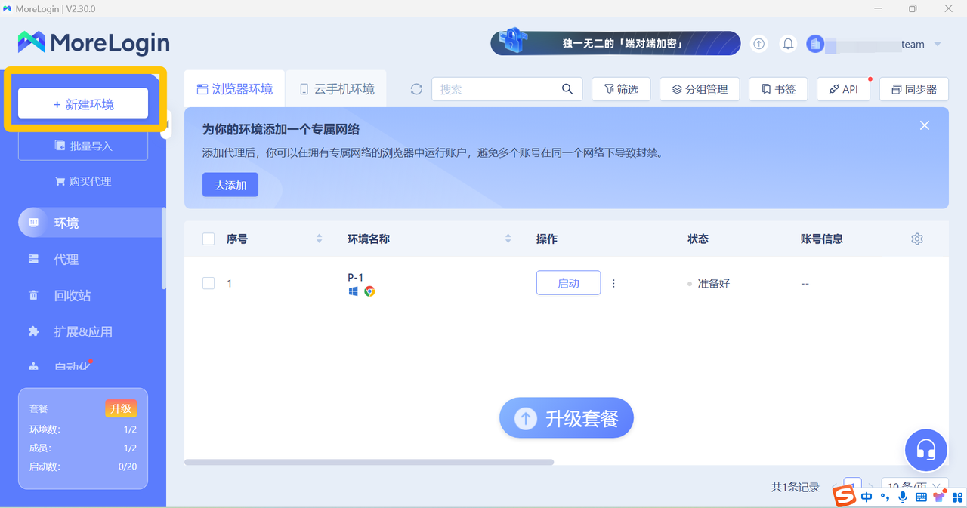
Task: Sort the 环境名称 column arrows
Action: click(508, 239)
